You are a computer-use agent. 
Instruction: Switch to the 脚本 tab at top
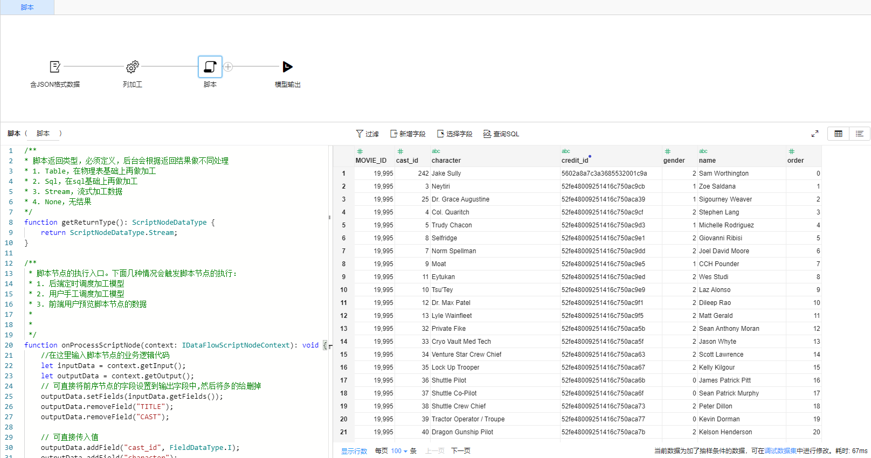(27, 7)
